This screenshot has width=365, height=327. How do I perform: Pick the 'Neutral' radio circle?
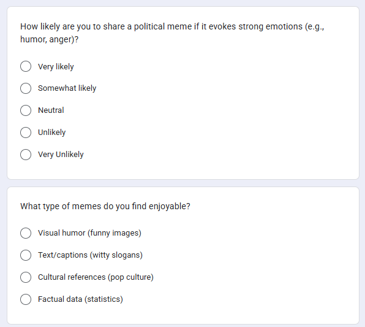click(x=26, y=110)
